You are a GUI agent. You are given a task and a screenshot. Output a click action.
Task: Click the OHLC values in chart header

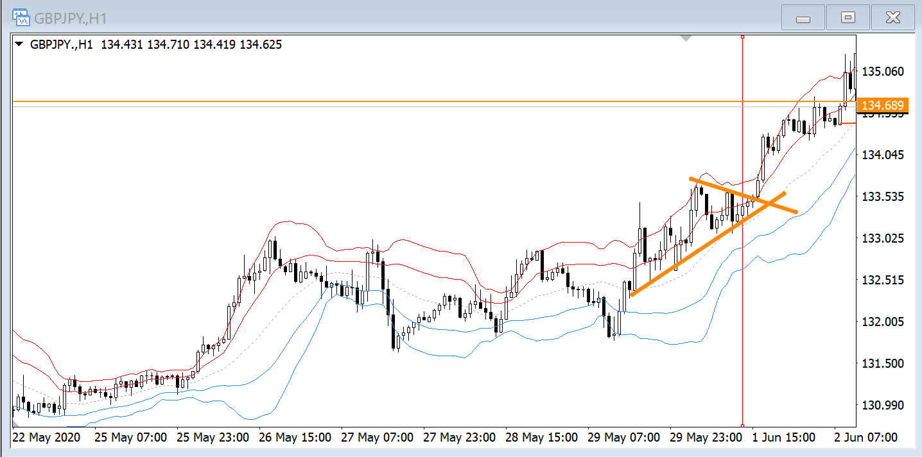pyautogui.click(x=191, y=45)
